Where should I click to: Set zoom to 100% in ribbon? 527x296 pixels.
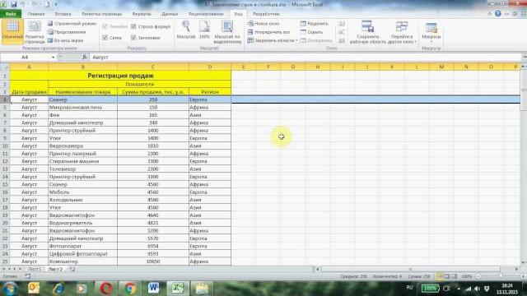(204, 30)
